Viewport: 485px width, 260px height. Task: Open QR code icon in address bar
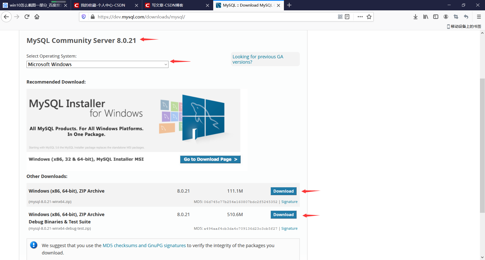pos(340,17)
